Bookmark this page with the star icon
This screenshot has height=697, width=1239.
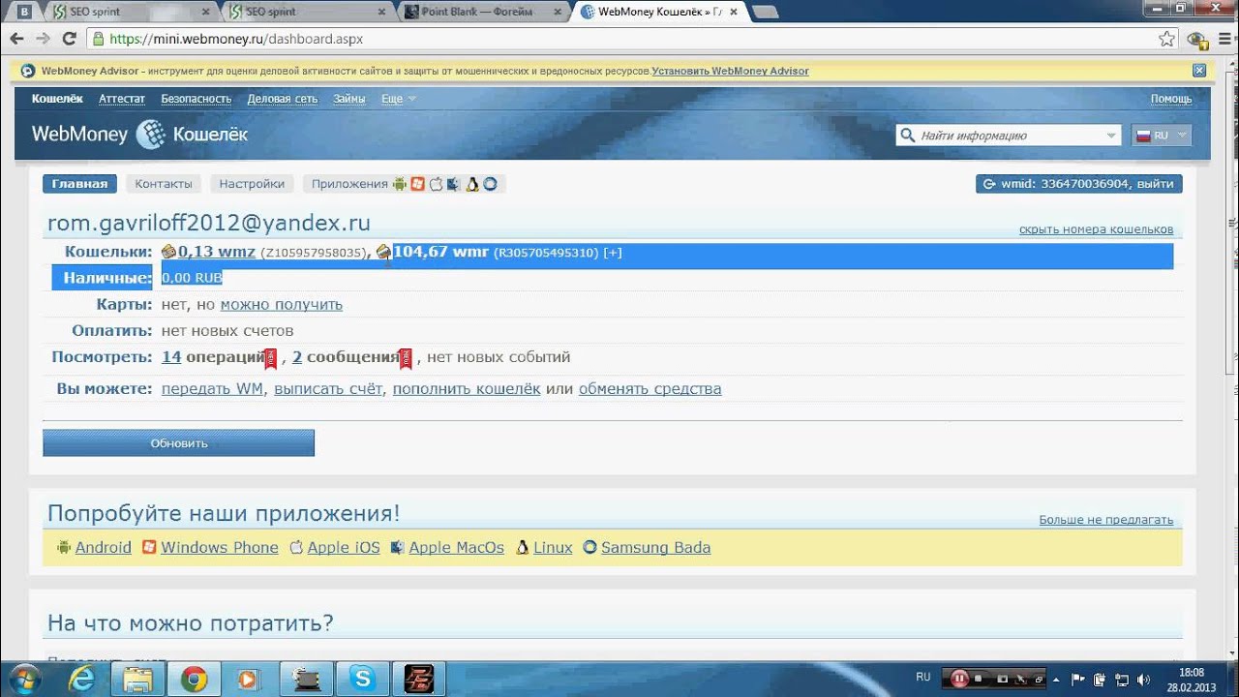(x=1167, y=40)
